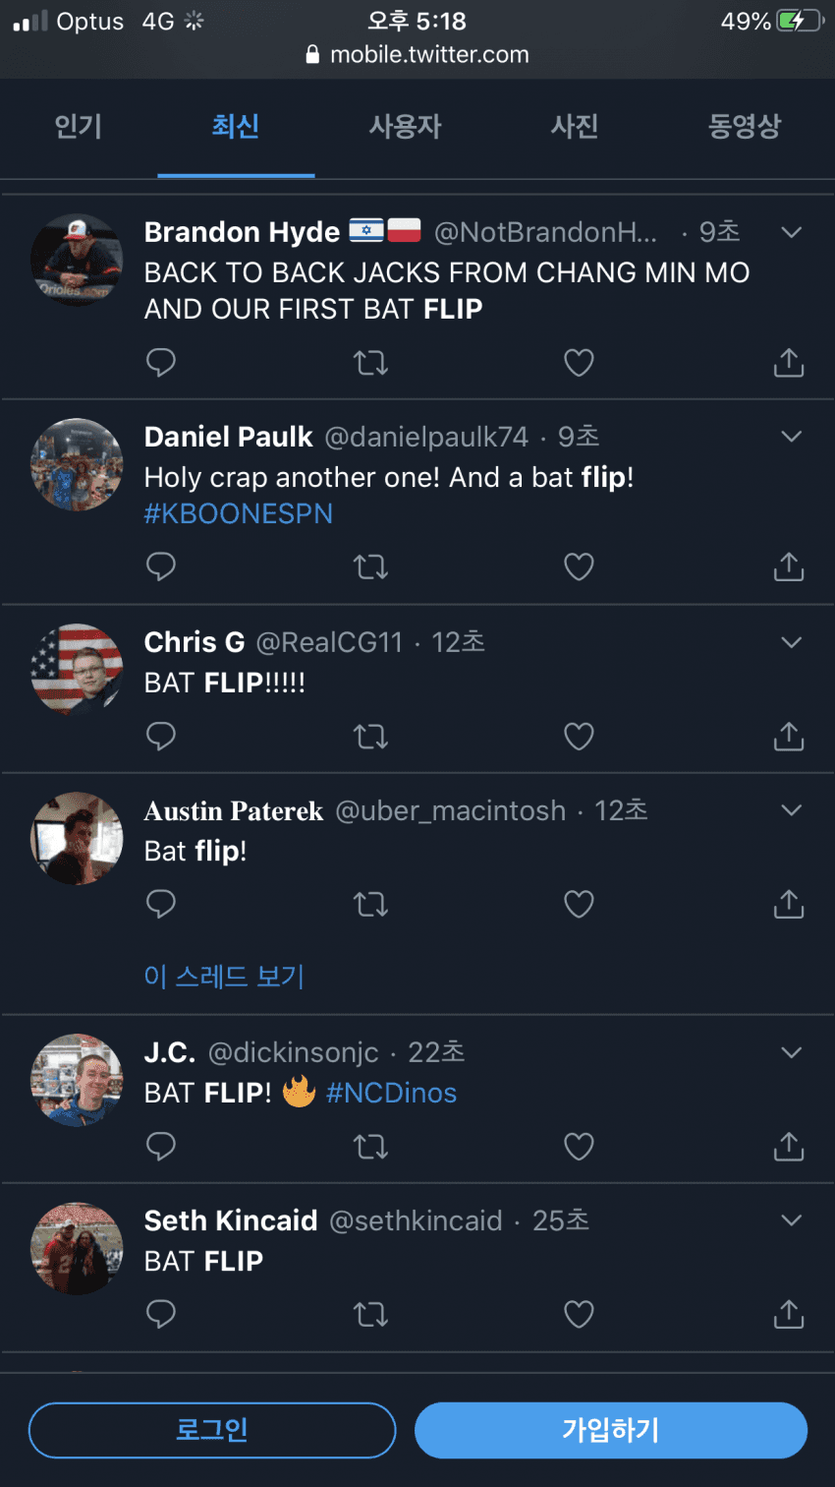Open Austin Paterek's profile picture
Image resolution: width=835 pixels, height=1487 pixels.
pyautogui.click(x=77, y=839)
